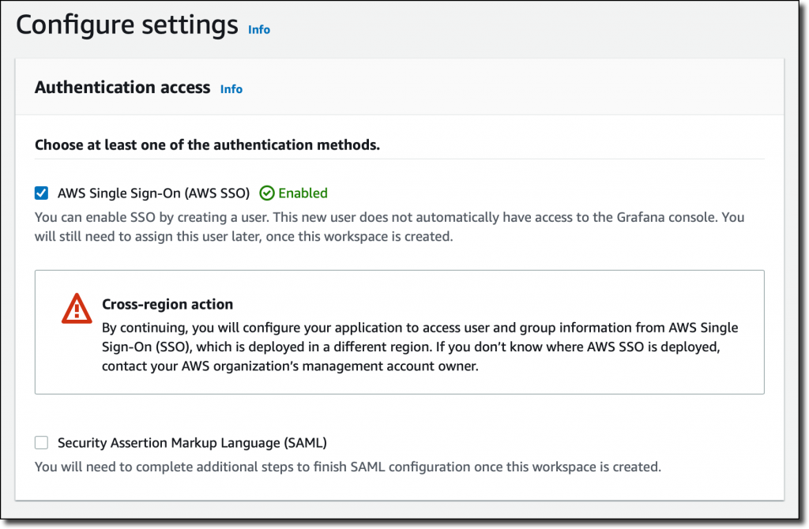The height and width of the screenshot is (529, 809).
Task: Click the green Enabled status text
Action: [303, 193]
